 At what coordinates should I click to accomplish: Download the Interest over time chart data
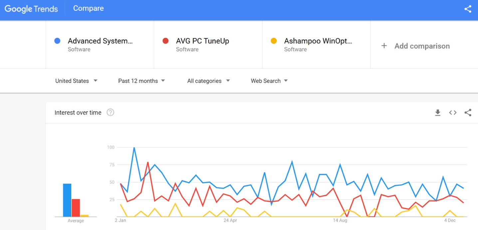point(438,113)
